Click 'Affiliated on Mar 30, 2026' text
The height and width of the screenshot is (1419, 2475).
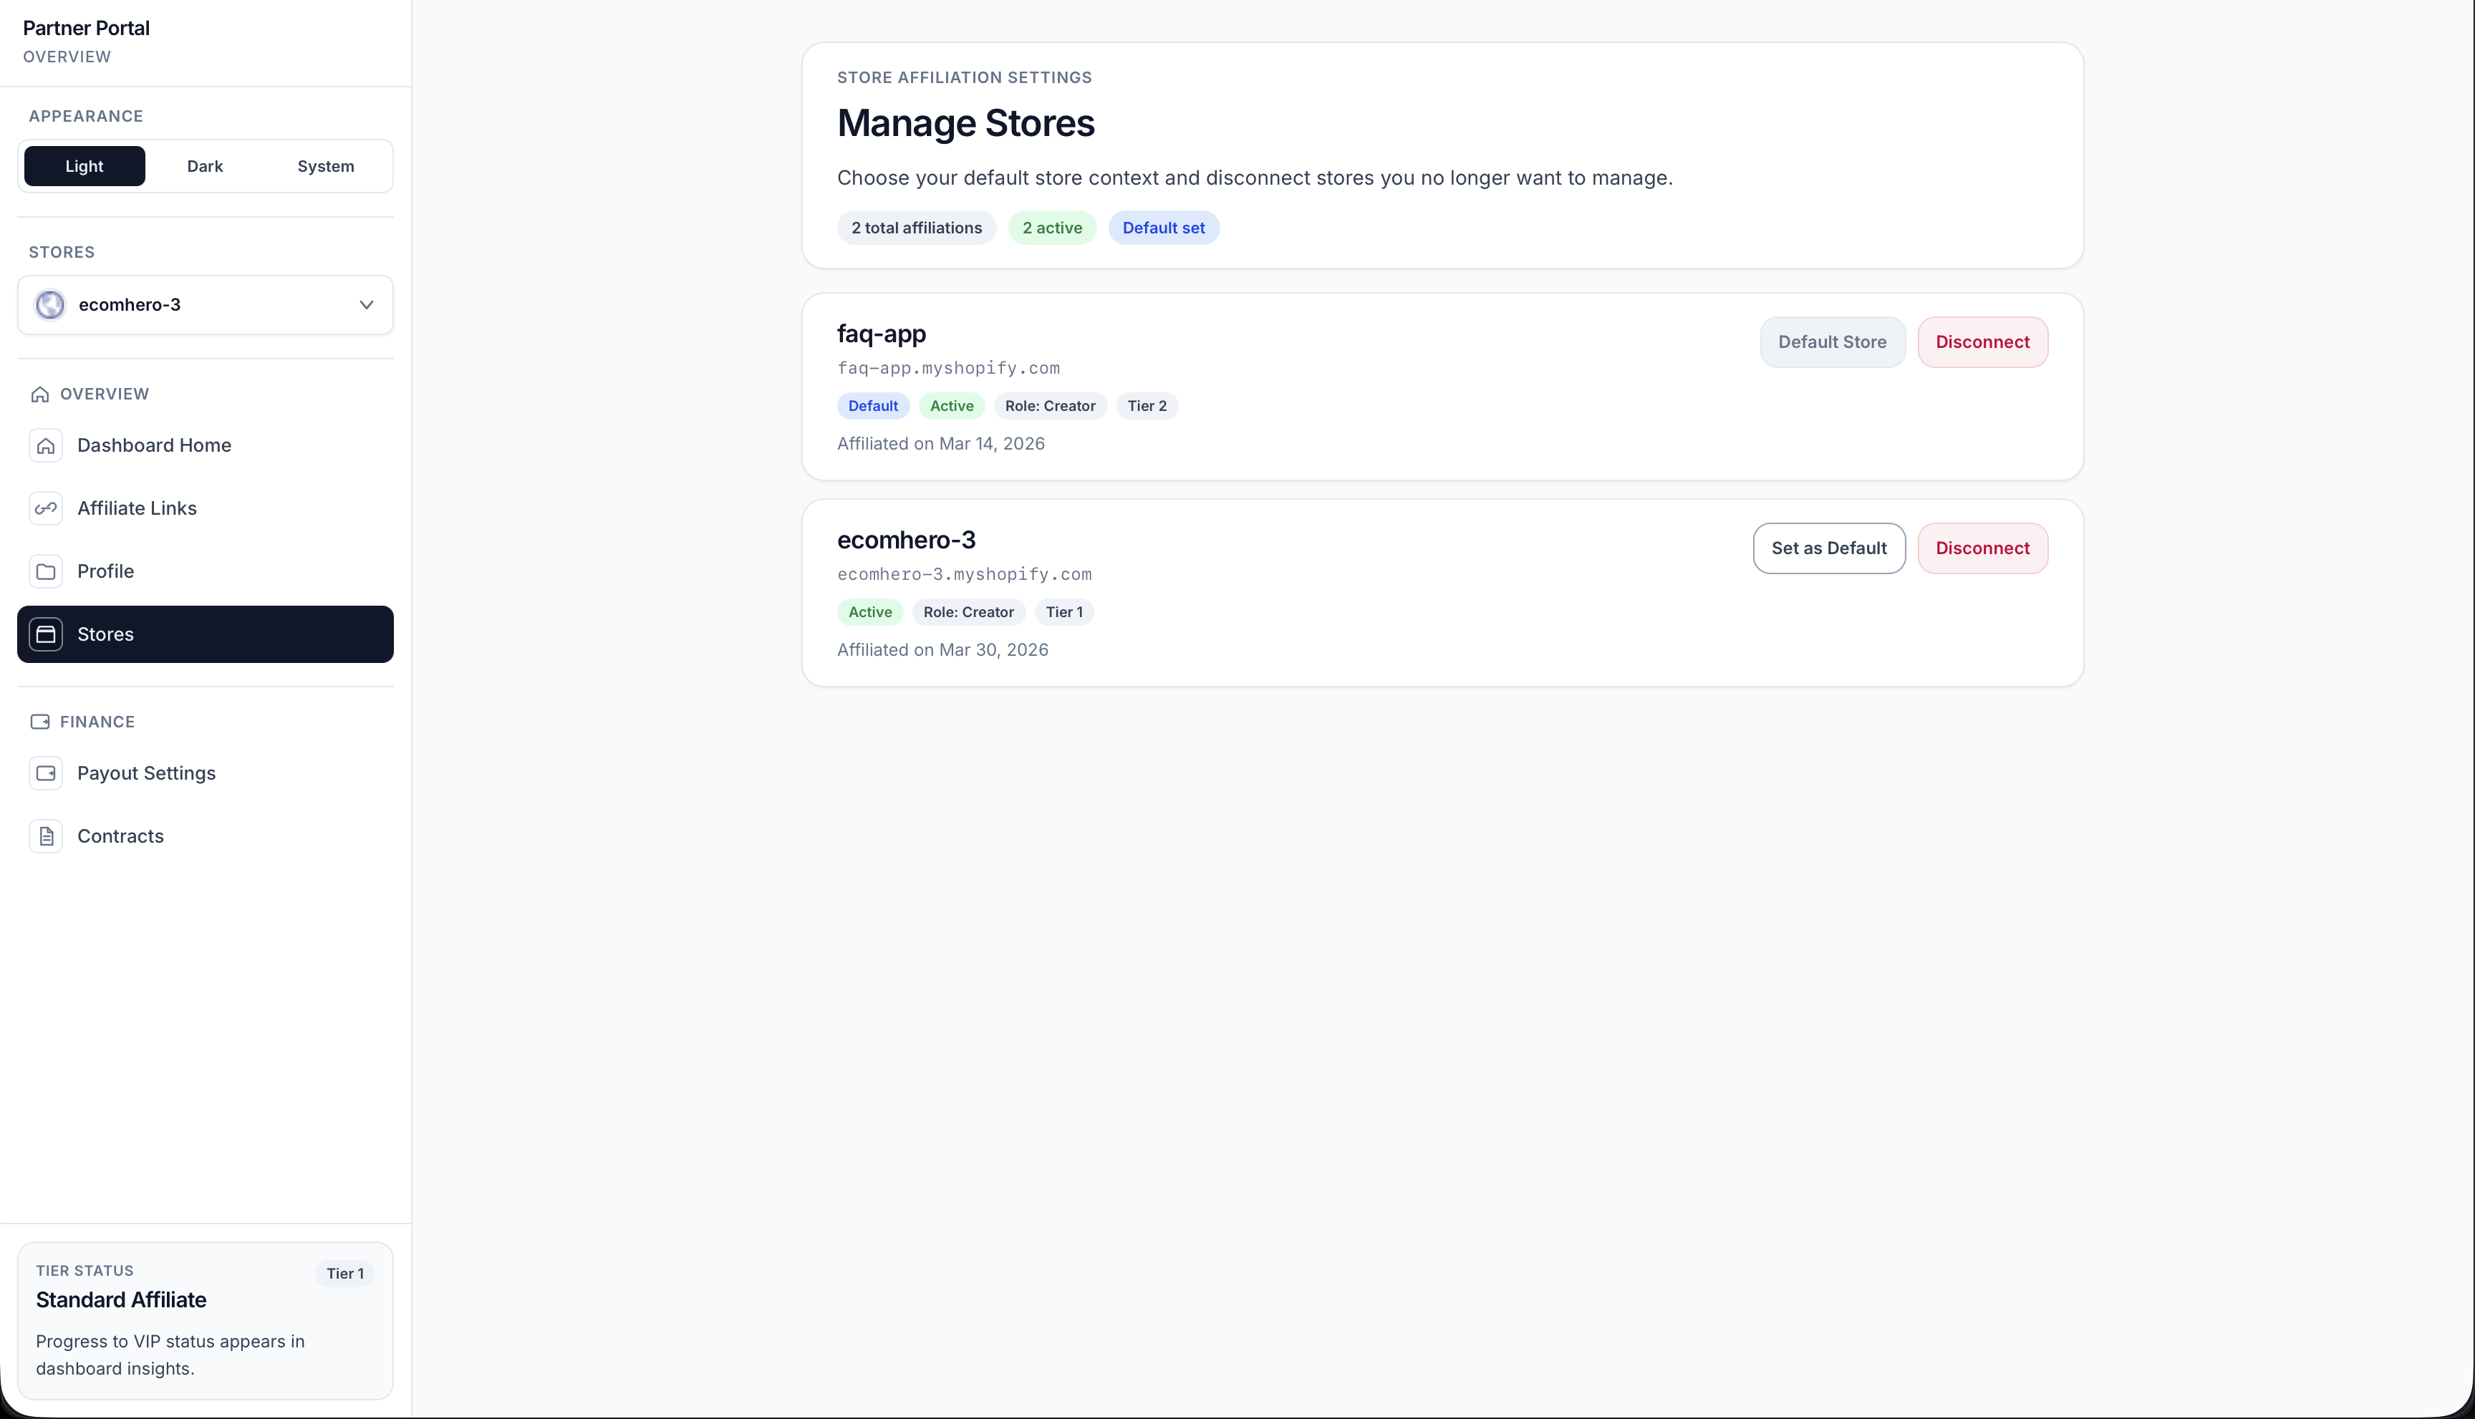942,650
